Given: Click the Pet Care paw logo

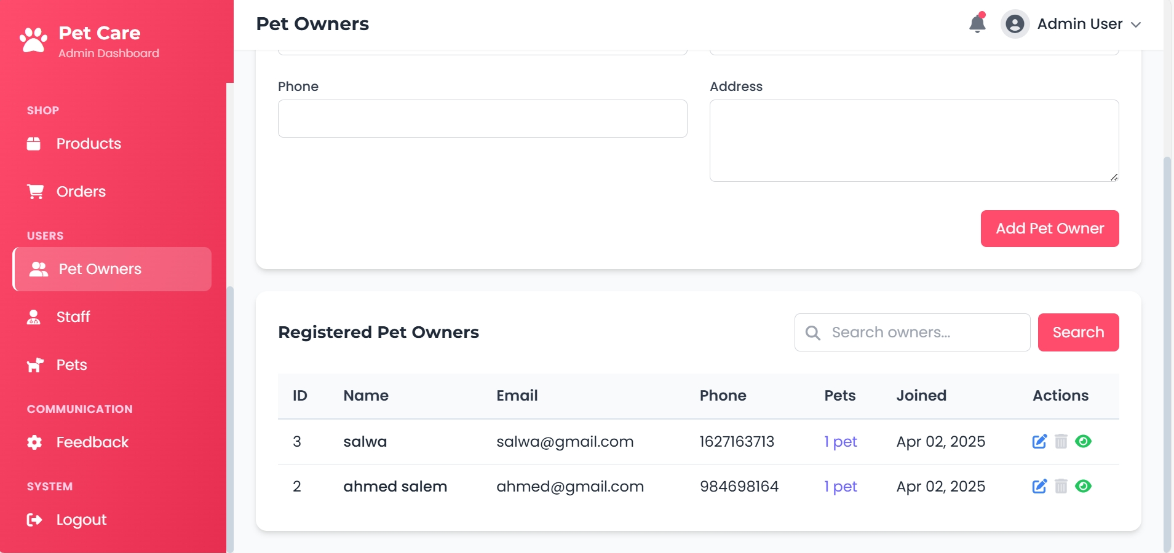Looking at the screenshot, I should tap(34, 41).
